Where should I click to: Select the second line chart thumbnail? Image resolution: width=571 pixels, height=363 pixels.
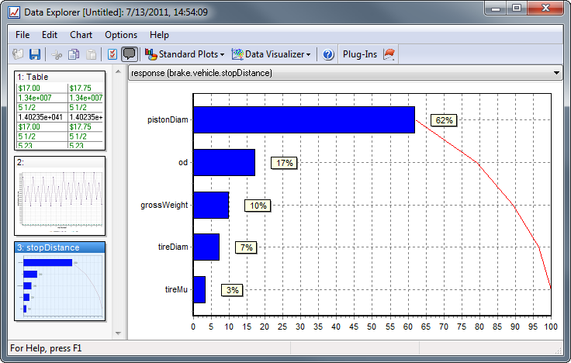[60, 197]
